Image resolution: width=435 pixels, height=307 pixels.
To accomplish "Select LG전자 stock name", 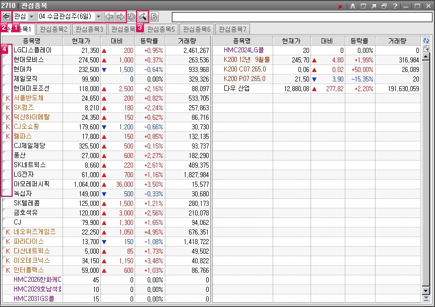I will click(24, 175).
